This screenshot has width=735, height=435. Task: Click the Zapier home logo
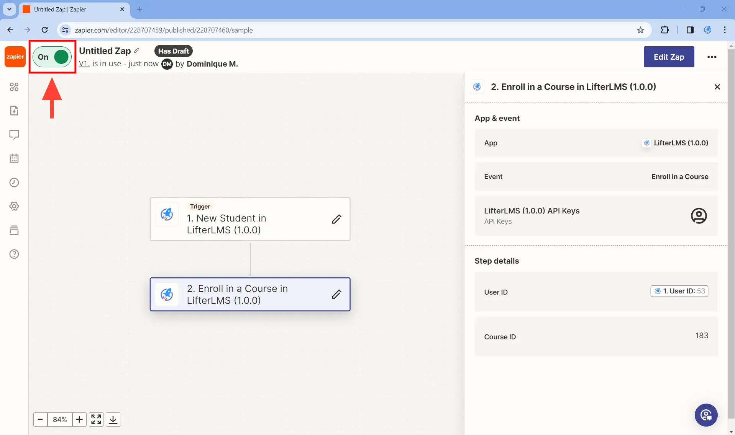click(x=15, y=57)
